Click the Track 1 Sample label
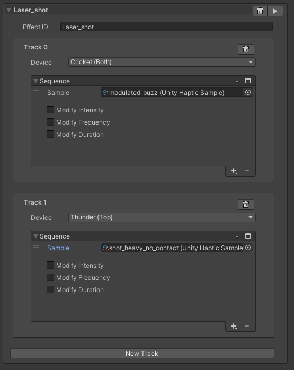 pos(58,248)
